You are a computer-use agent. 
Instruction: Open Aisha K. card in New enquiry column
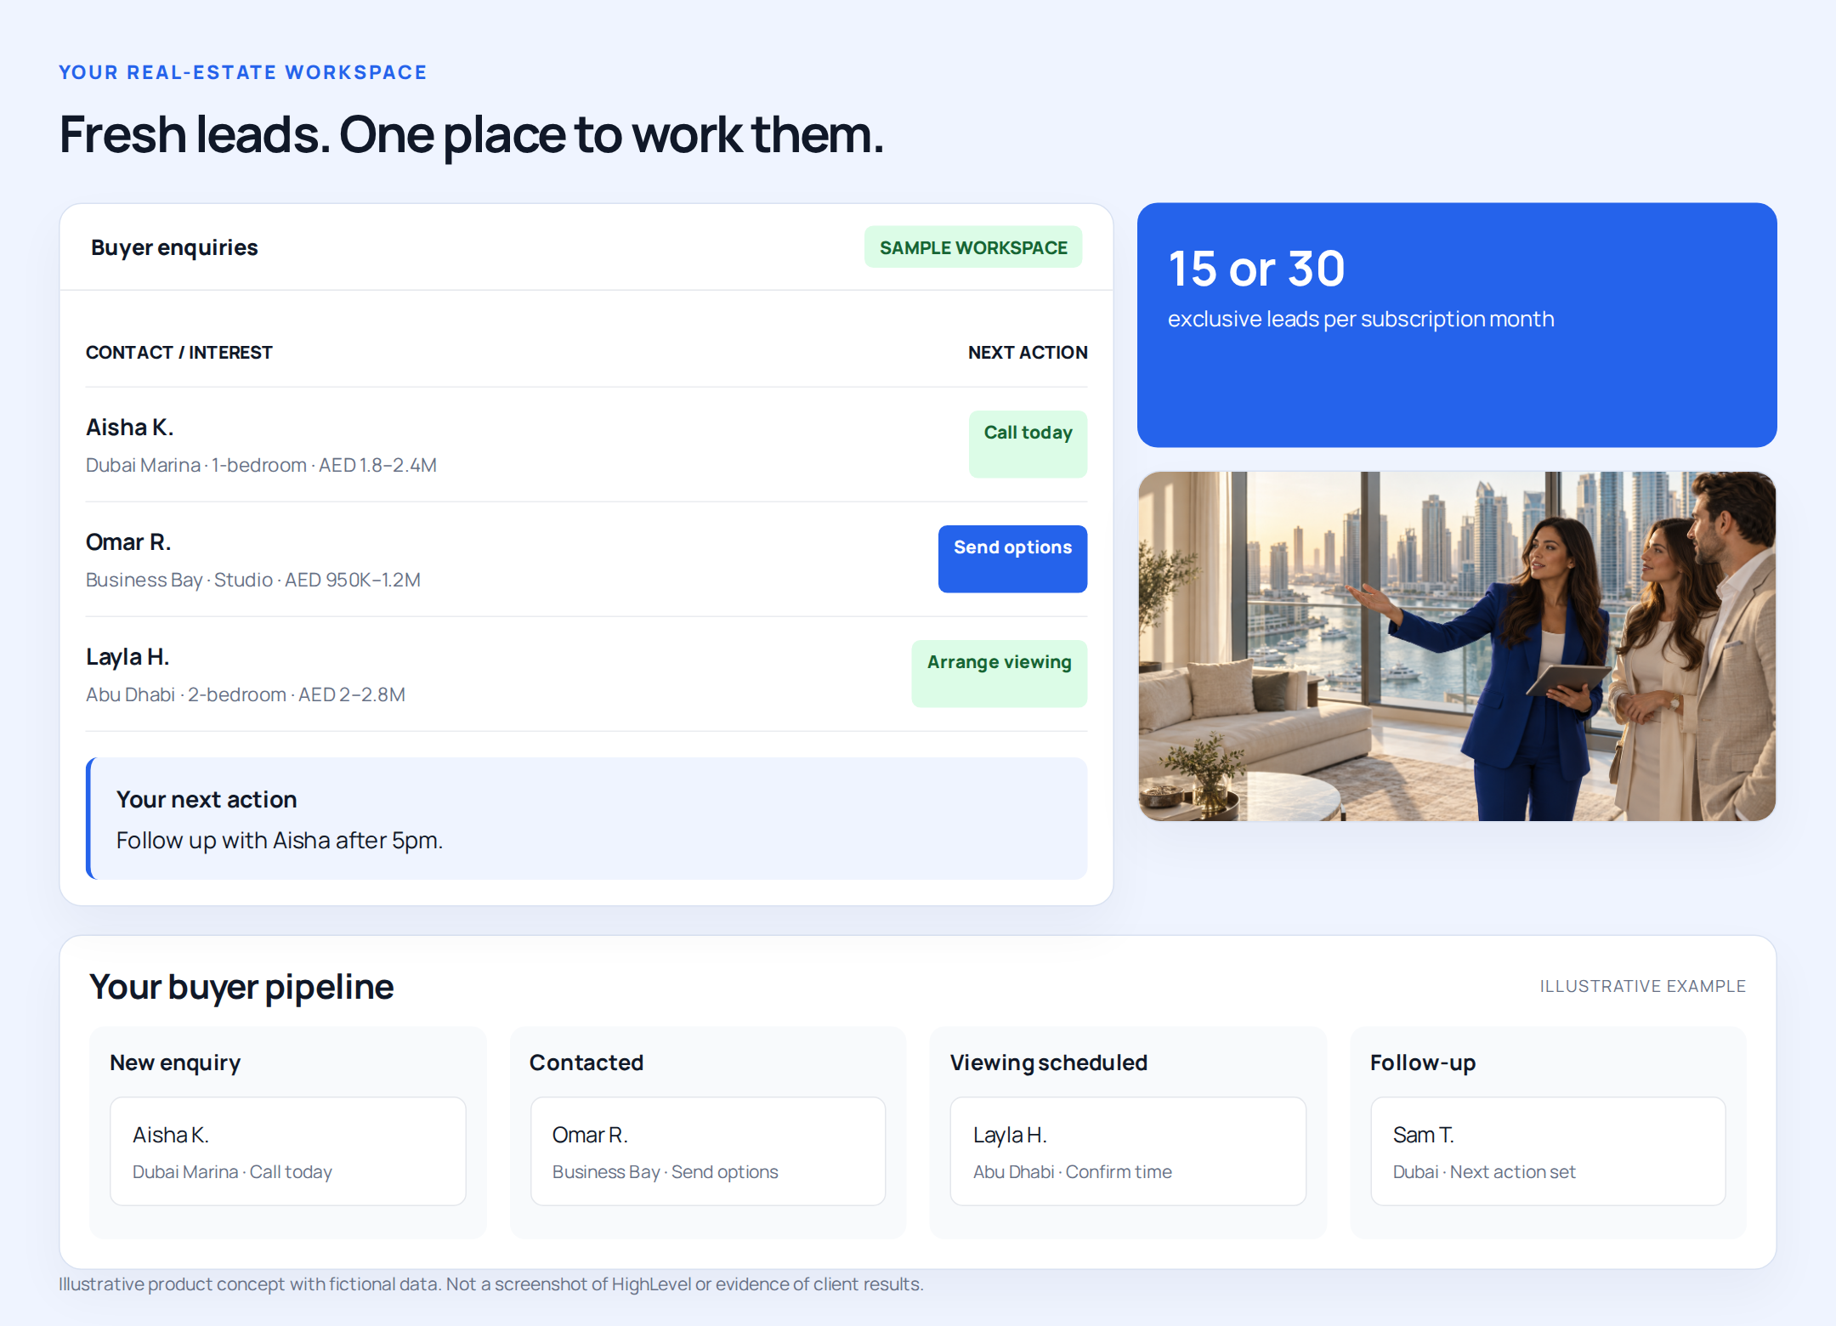click(287, 1151)
